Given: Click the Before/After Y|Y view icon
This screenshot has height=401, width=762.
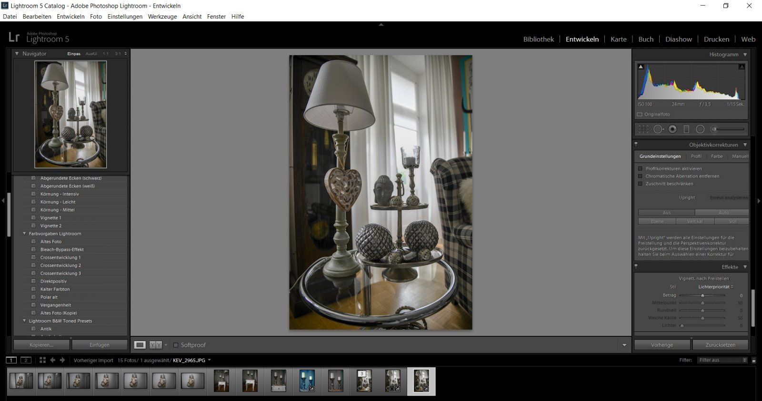Looking at the screenshot, I should click(156, 345).
